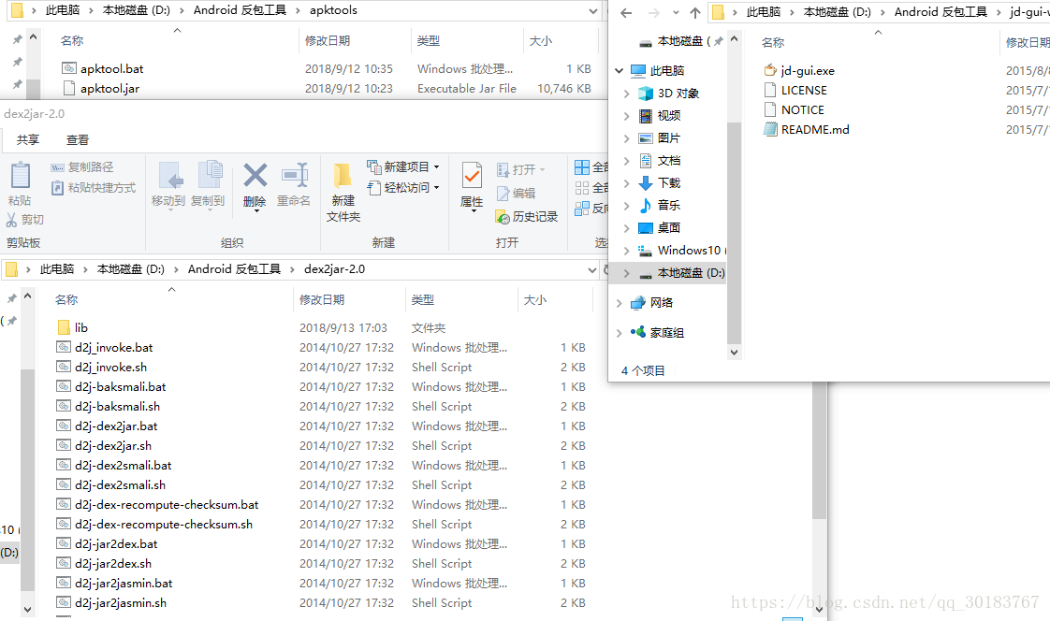Click the Open (打开) ribbon button
Screen dimensions: 1050x621
tap(521, 170)
